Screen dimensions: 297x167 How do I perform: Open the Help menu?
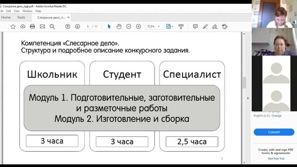38,11
